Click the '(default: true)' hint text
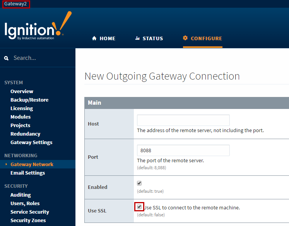 150,191
